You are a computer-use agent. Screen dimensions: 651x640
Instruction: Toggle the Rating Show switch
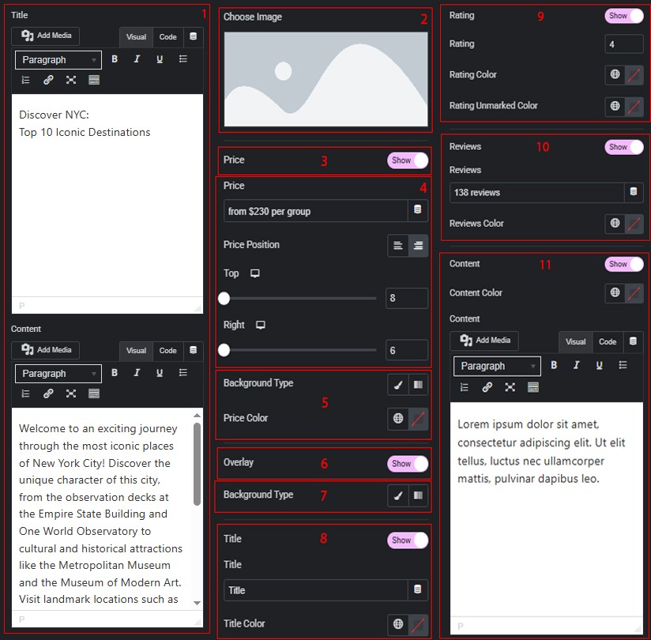(x=624, y=16)
